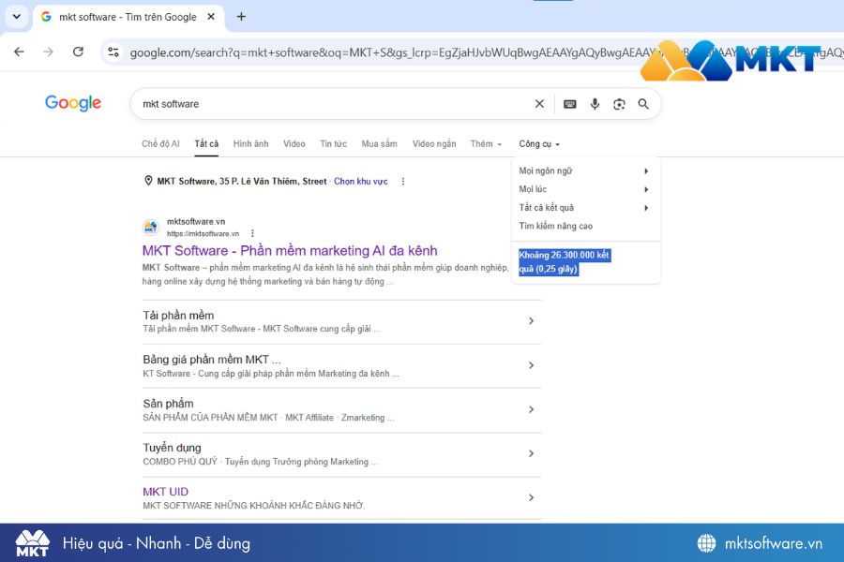844x562 pixels.
Task: Click the browser forward arrow
Action: point(49,52)
